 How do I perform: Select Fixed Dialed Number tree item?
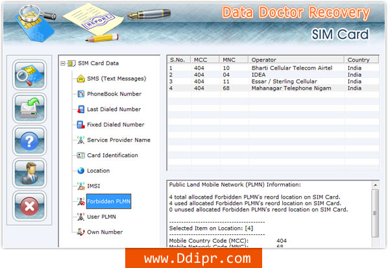tap(115, 125)
